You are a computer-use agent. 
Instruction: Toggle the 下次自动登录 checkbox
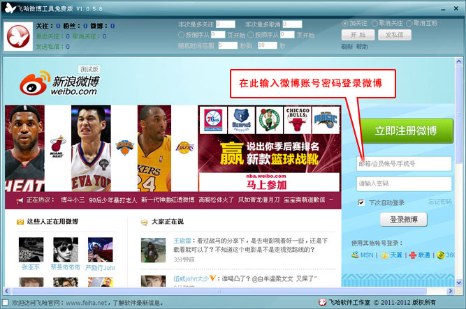point(361,202)
